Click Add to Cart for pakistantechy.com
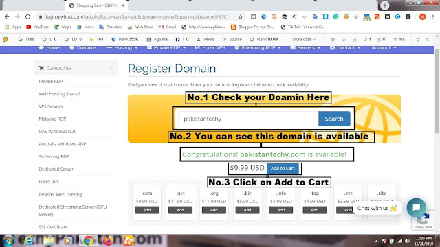This screenshot has height=247, width=440. pos(283,169)
